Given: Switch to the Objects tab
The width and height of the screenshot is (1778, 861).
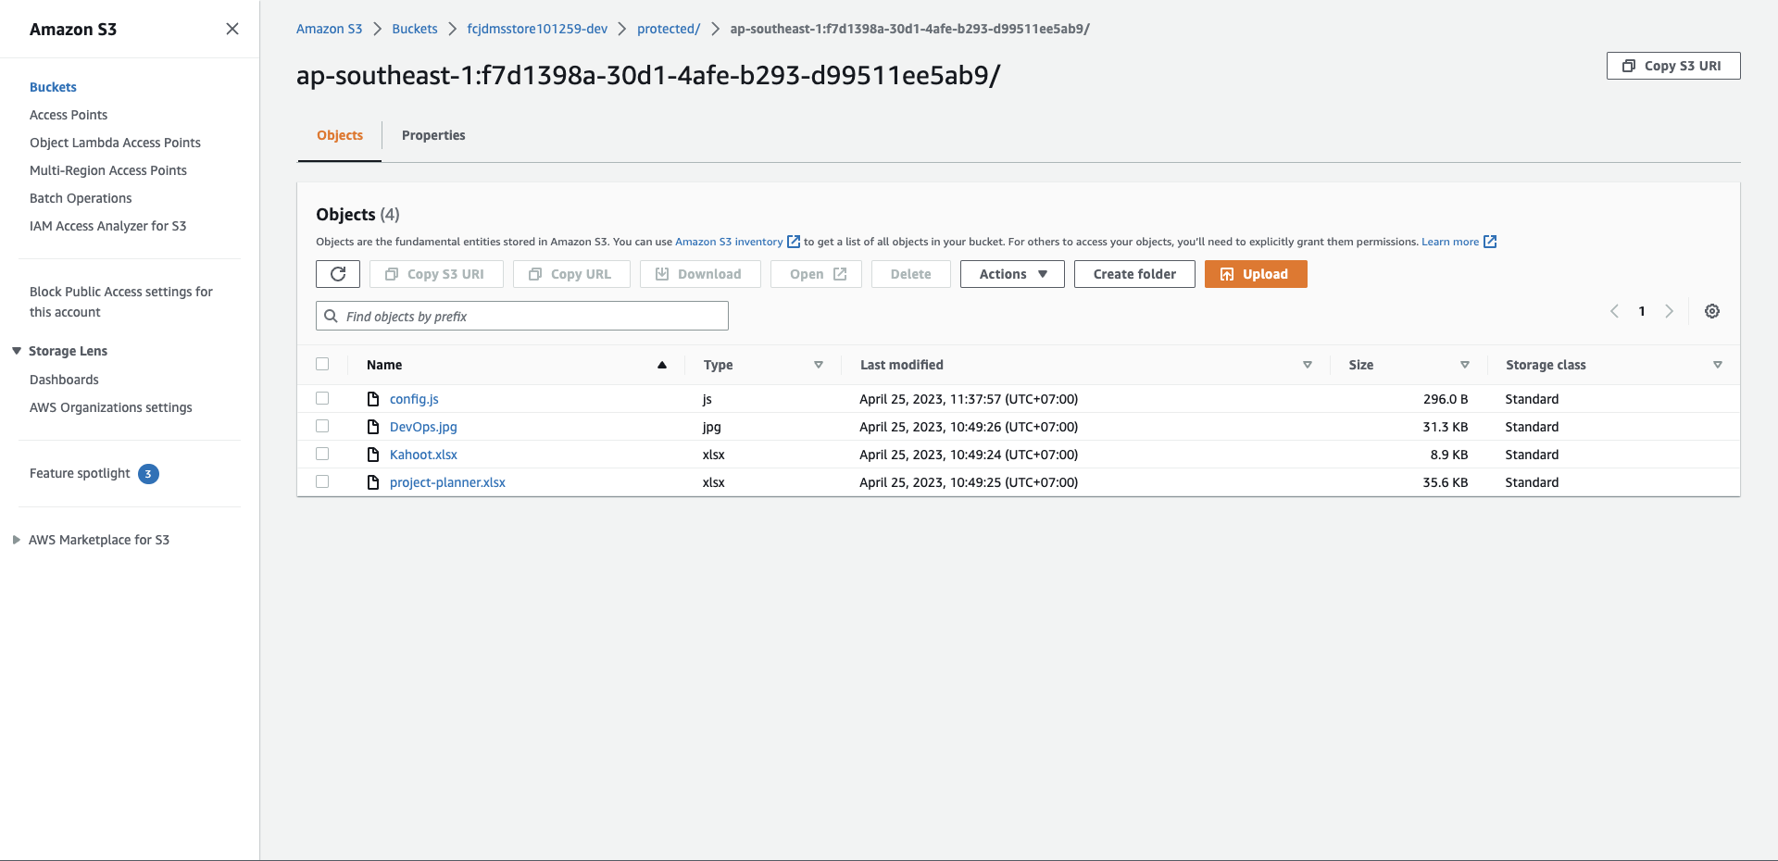Looking at the screenshot, I should [340, 135].
